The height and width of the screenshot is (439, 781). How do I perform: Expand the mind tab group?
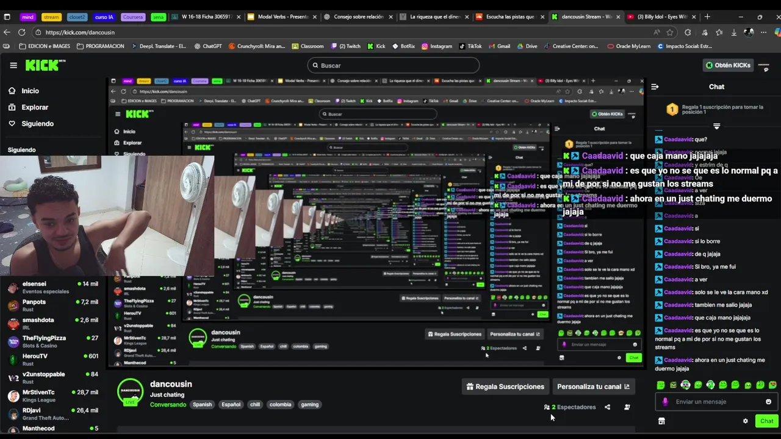pyautogui.click(x=29, y=16)
